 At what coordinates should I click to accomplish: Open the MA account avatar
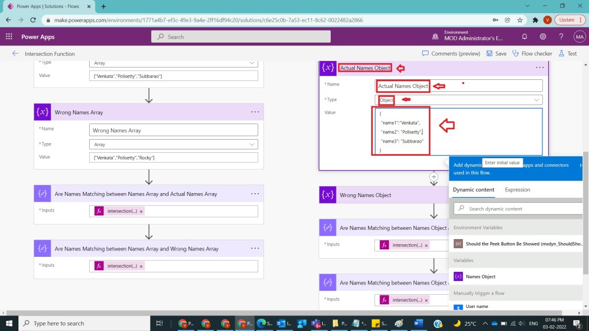[x=579, y=37]
